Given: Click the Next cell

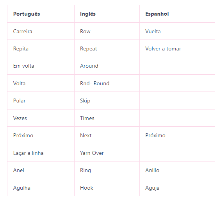Looking at the screenshot, I should [x=107, y=135].
